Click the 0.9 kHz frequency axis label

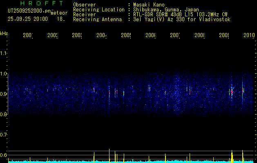4,94
